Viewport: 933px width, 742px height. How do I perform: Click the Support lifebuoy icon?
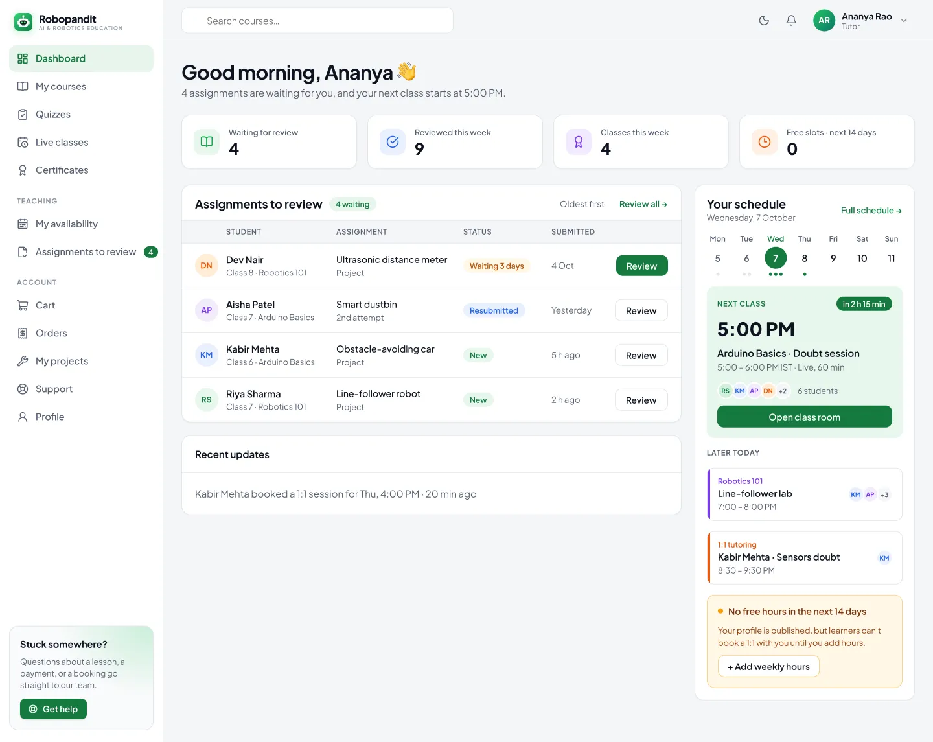pyautogui.click(x=23, y=389)
